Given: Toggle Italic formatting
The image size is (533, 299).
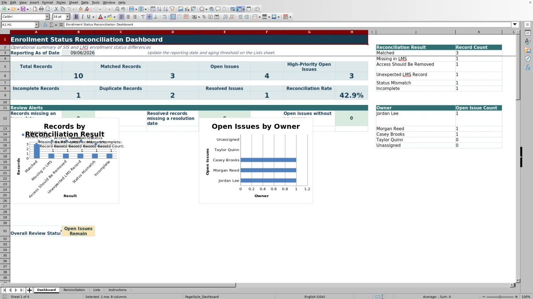Looking at the screenshot, I should [83, 17].
